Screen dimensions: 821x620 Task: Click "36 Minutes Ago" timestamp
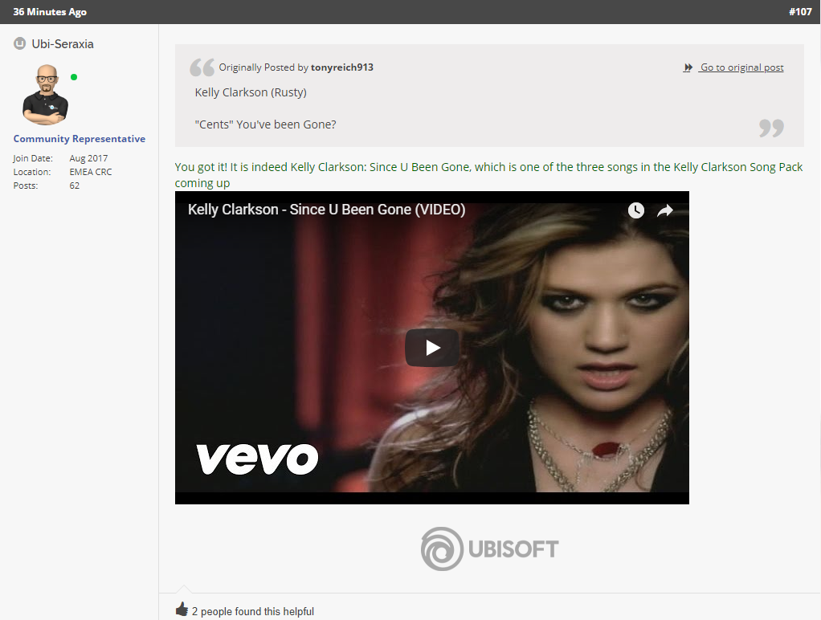(50, 11)
